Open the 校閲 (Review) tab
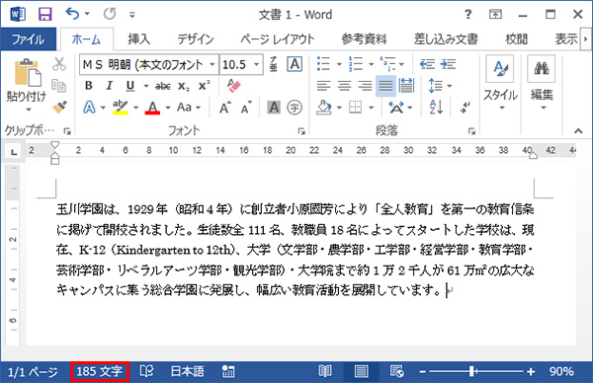The image size is (593, 383). (517, 38)
